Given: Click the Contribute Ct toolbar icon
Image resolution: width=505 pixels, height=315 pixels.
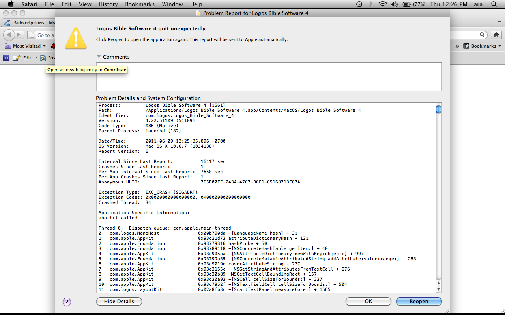Looking at the screenshot, I should (x=6, y=58).
